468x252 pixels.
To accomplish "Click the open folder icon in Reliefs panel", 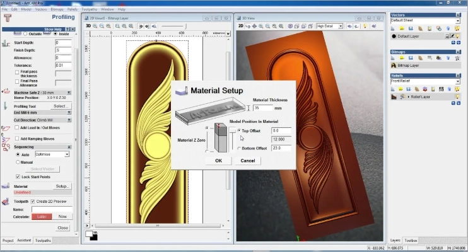I will pyautogui.click(x=401, y=89).
